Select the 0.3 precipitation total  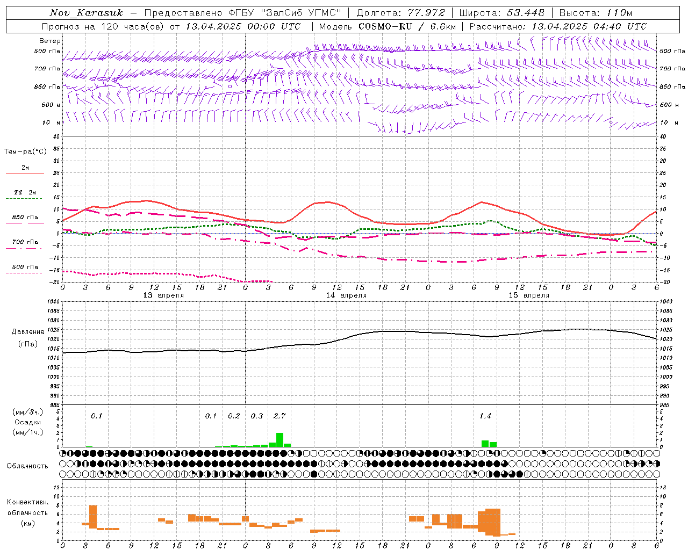(x=257, y=416)
